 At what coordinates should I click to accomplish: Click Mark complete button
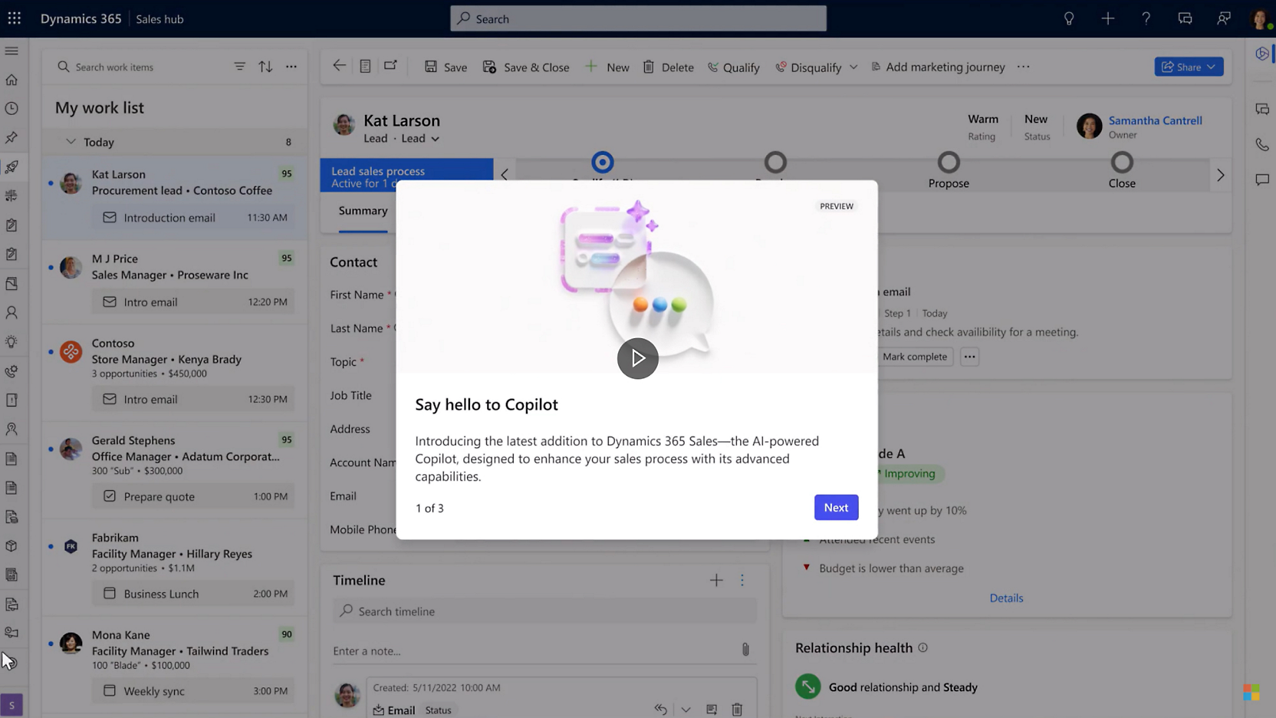[x=914, y=357]
